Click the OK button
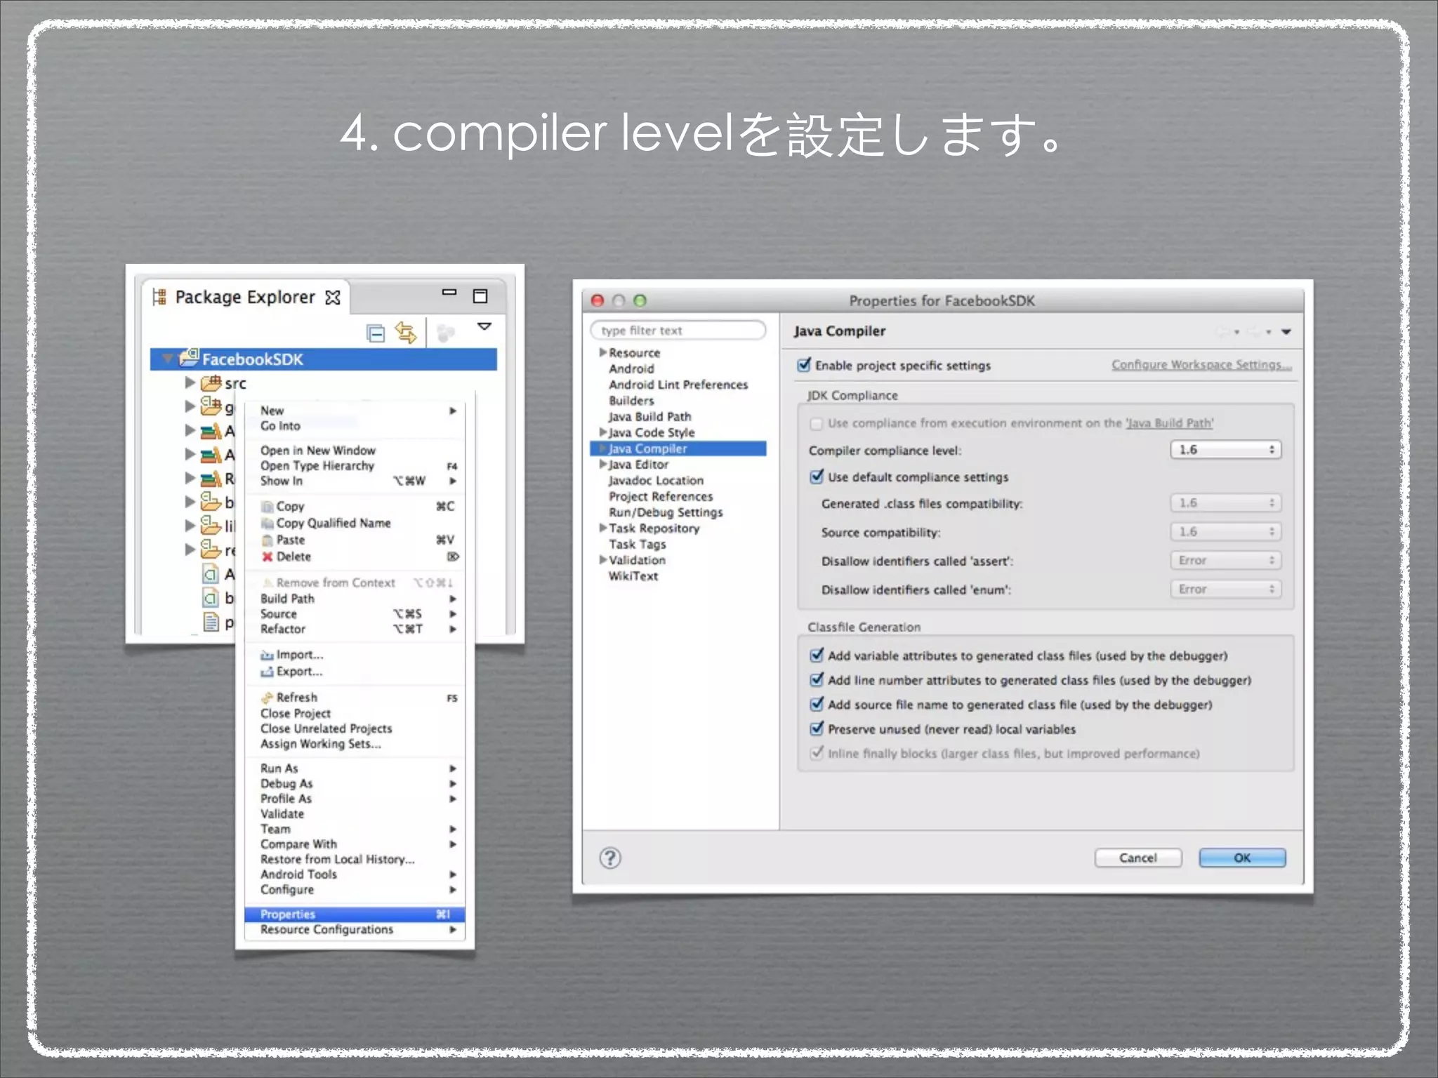The width and height of the screenshot is (1438, 1078). click(x=1242, y=858)
